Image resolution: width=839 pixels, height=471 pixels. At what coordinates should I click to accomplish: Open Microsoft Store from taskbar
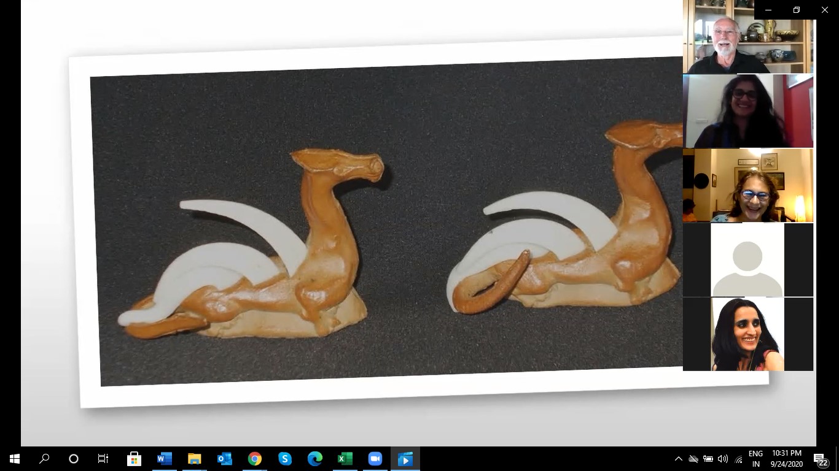tap(135, 459)
